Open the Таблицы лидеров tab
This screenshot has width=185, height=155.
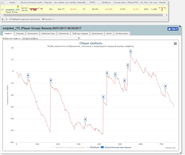click(80, 33)
